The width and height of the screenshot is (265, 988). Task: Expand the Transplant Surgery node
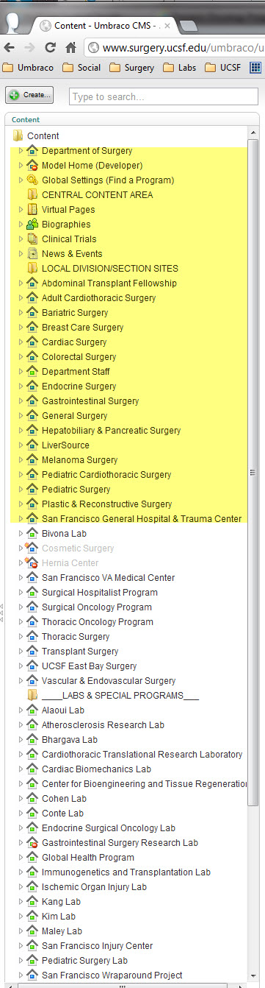[21, 651]
